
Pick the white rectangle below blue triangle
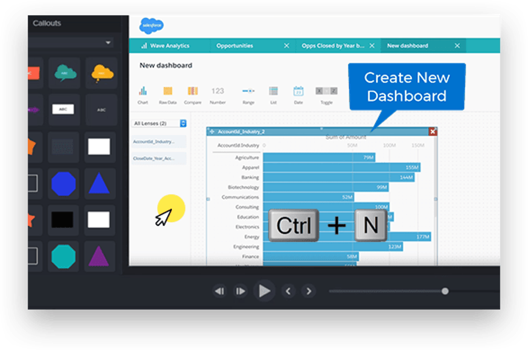[x=99, y=220]
